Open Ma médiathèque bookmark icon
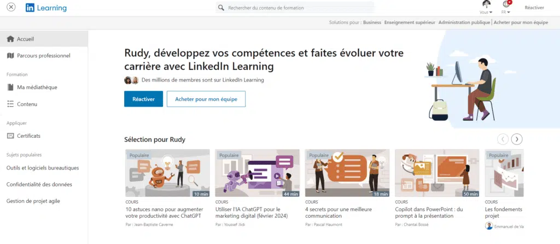 pyautogui.click(x=10, y=87)
